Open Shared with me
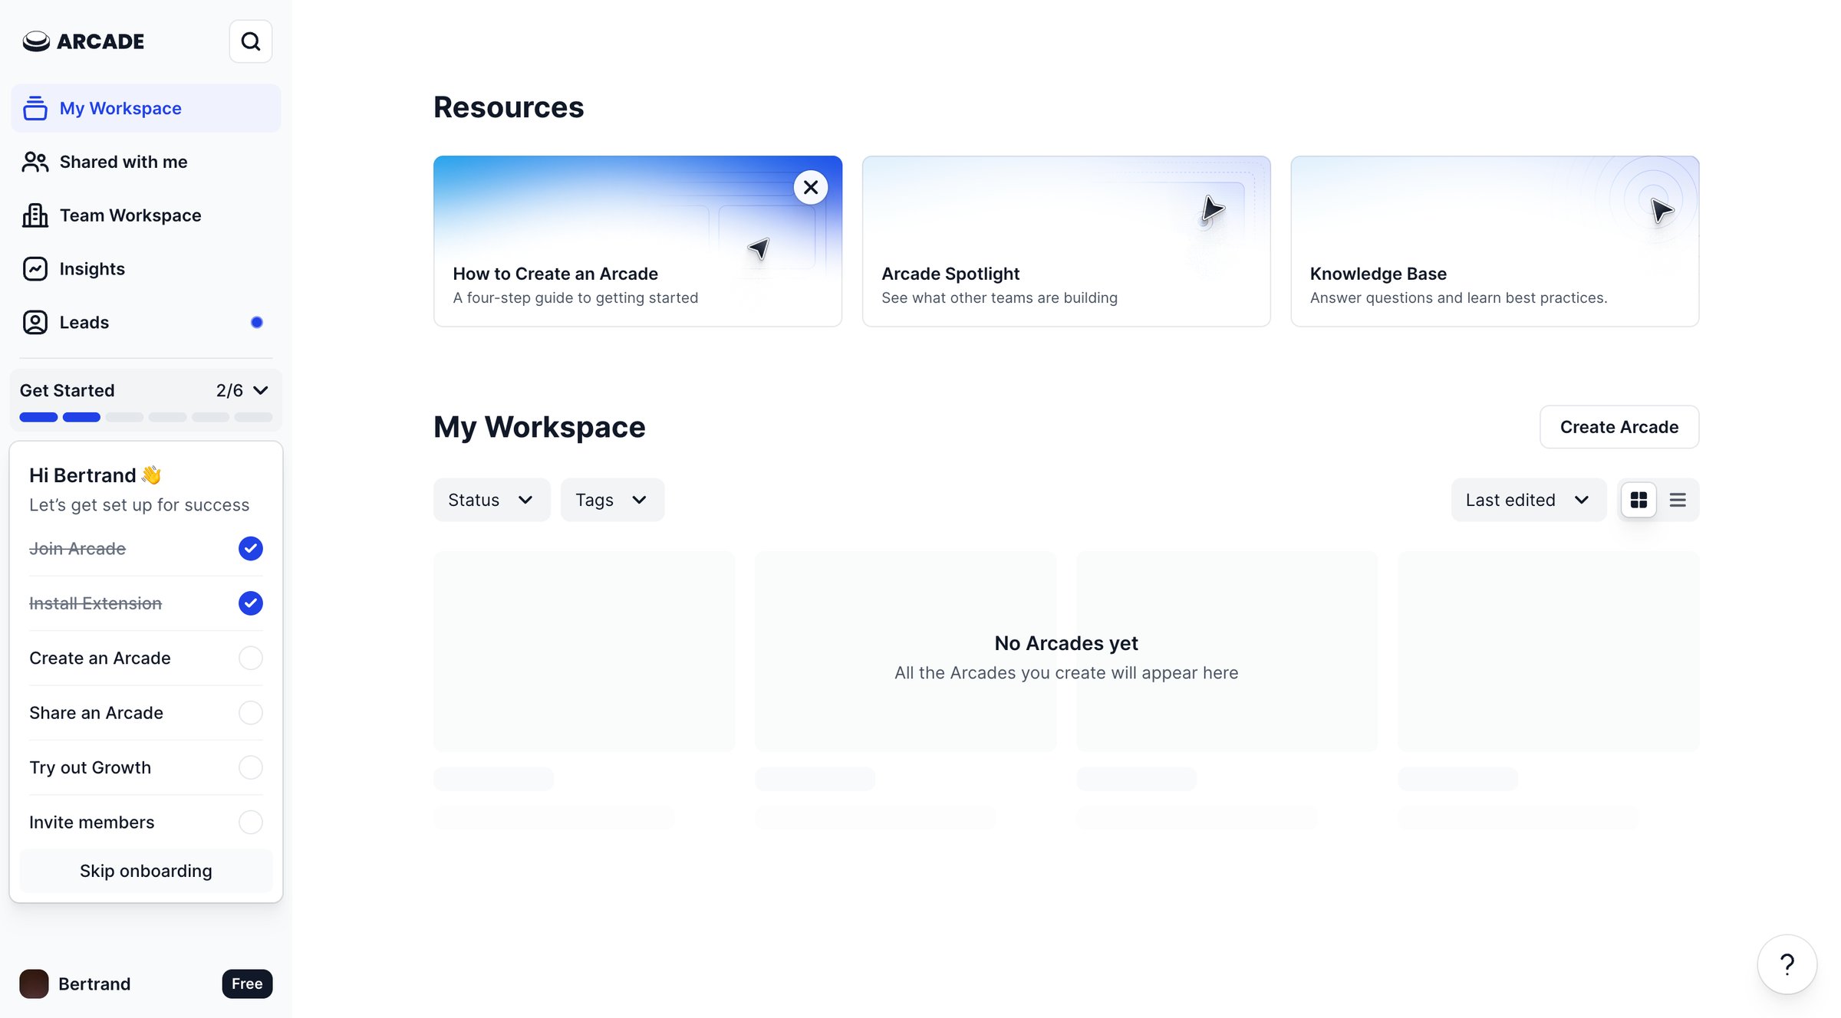 tap(146, 162)
